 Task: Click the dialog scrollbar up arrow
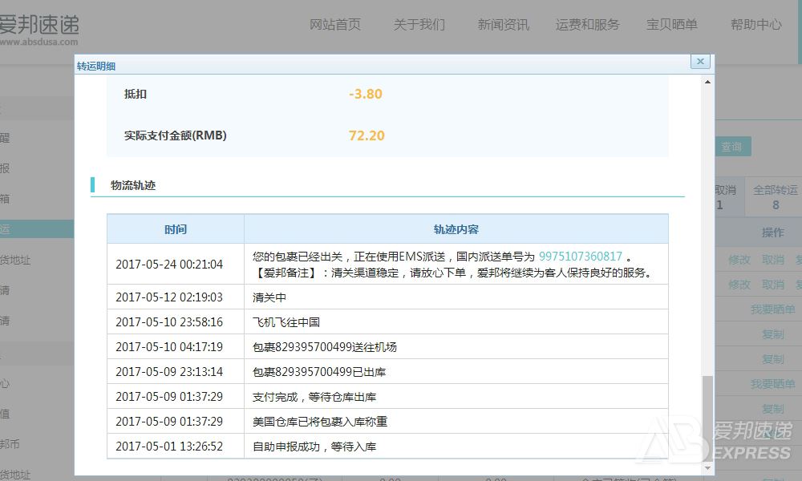707,82
